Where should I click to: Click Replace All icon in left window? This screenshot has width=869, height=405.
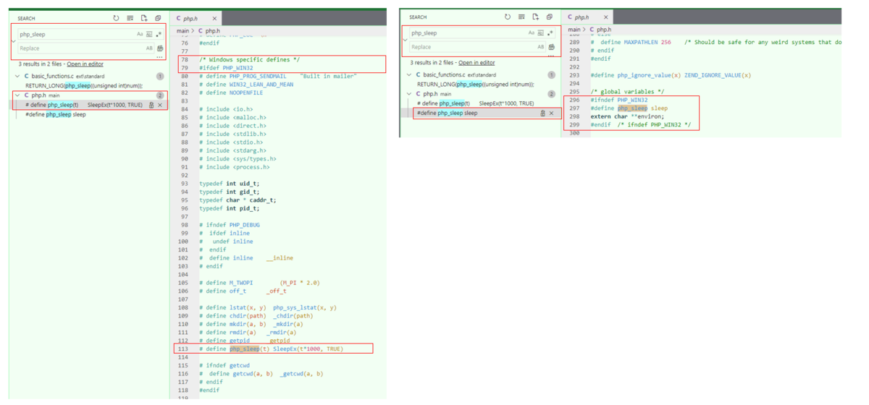tap(160, 48)
